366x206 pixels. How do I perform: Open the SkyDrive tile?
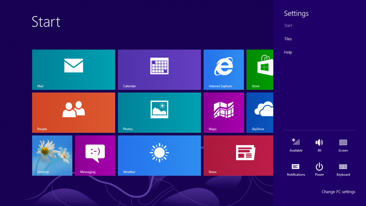260,112
